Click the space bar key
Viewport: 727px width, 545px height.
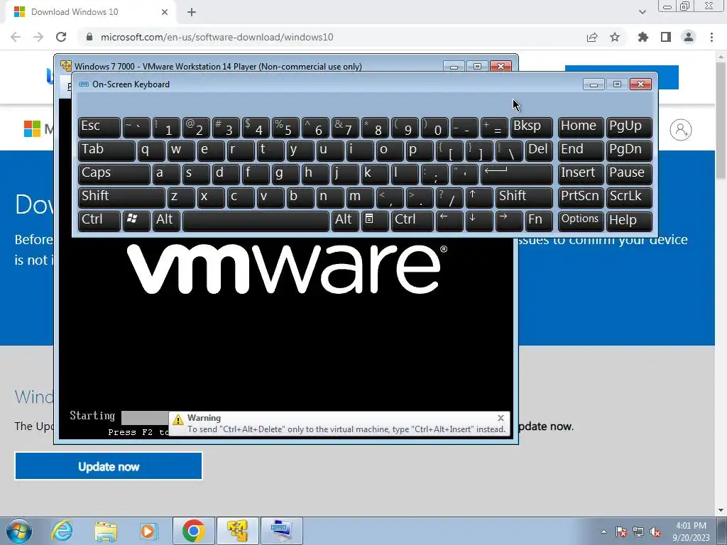click(x=256, y=220)
